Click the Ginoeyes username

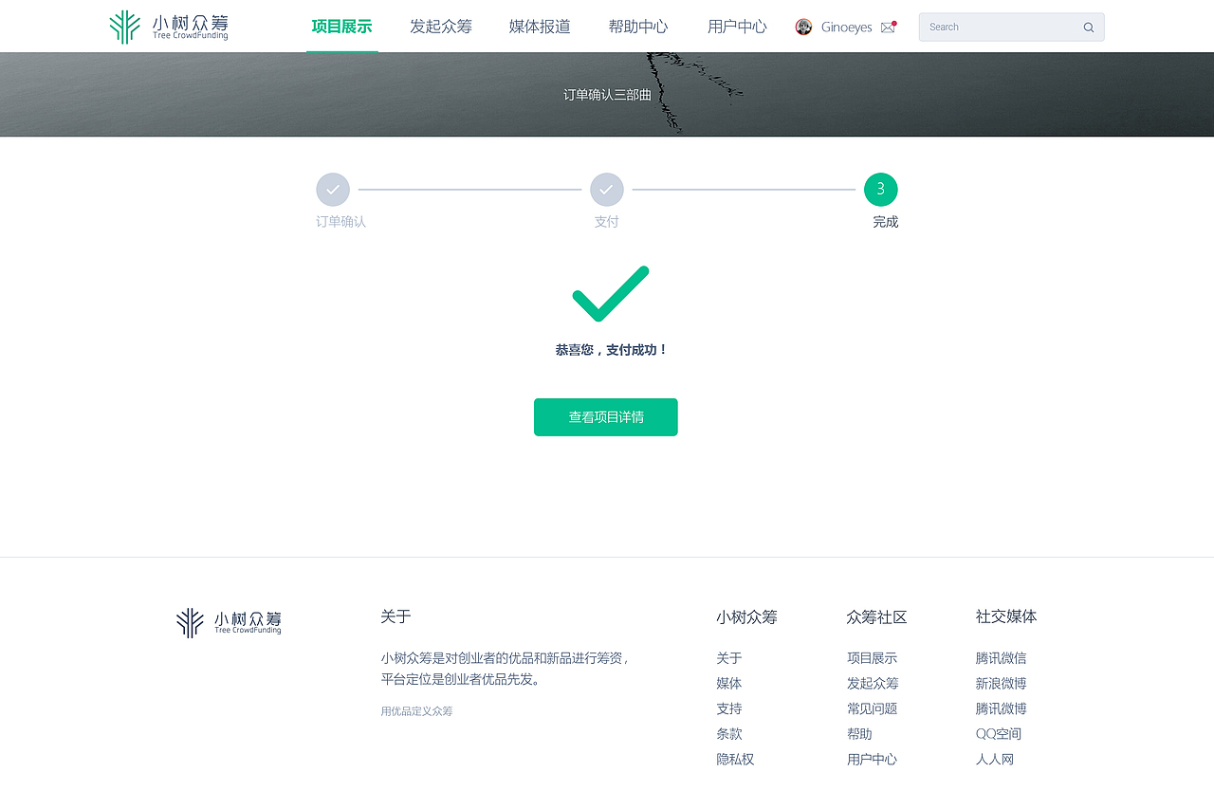click(x=846, y=28)
